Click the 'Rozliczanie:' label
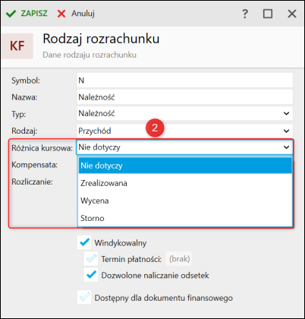305x319 pixels. click(x=32, y=182)
